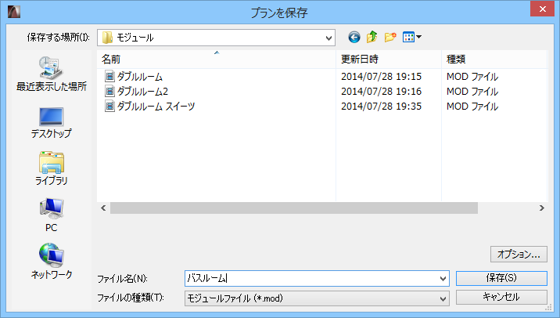Select PC in the sidebar

52,215
